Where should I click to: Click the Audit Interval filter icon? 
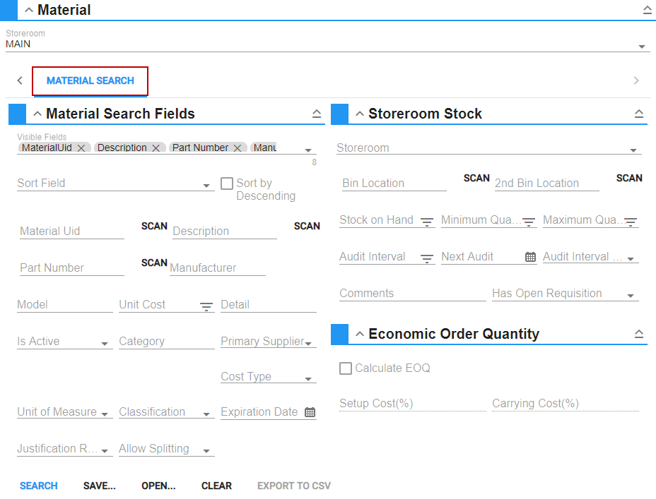click(427, 258)
